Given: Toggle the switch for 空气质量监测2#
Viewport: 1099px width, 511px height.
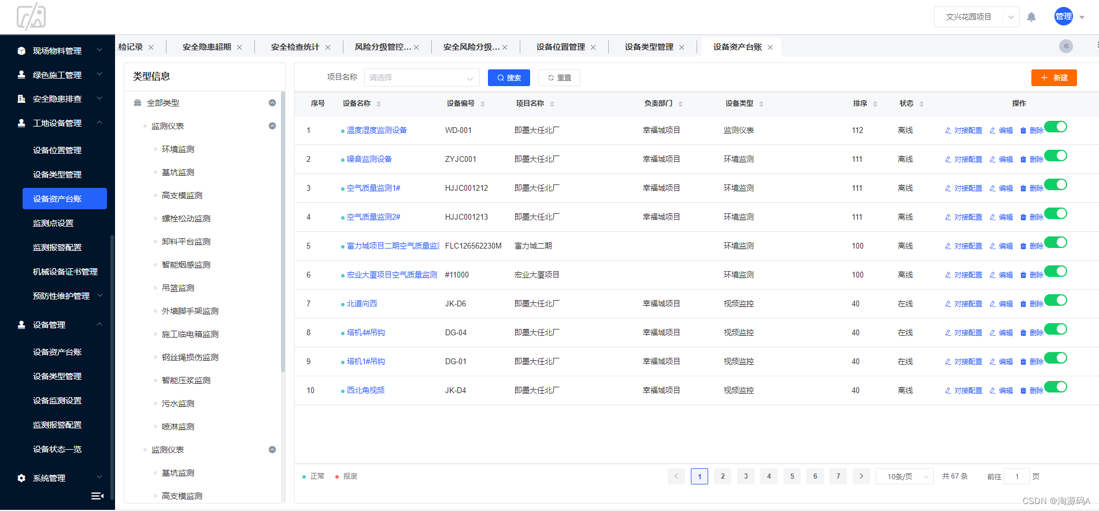Looking at the screenshot, I should click(1055, 213).
